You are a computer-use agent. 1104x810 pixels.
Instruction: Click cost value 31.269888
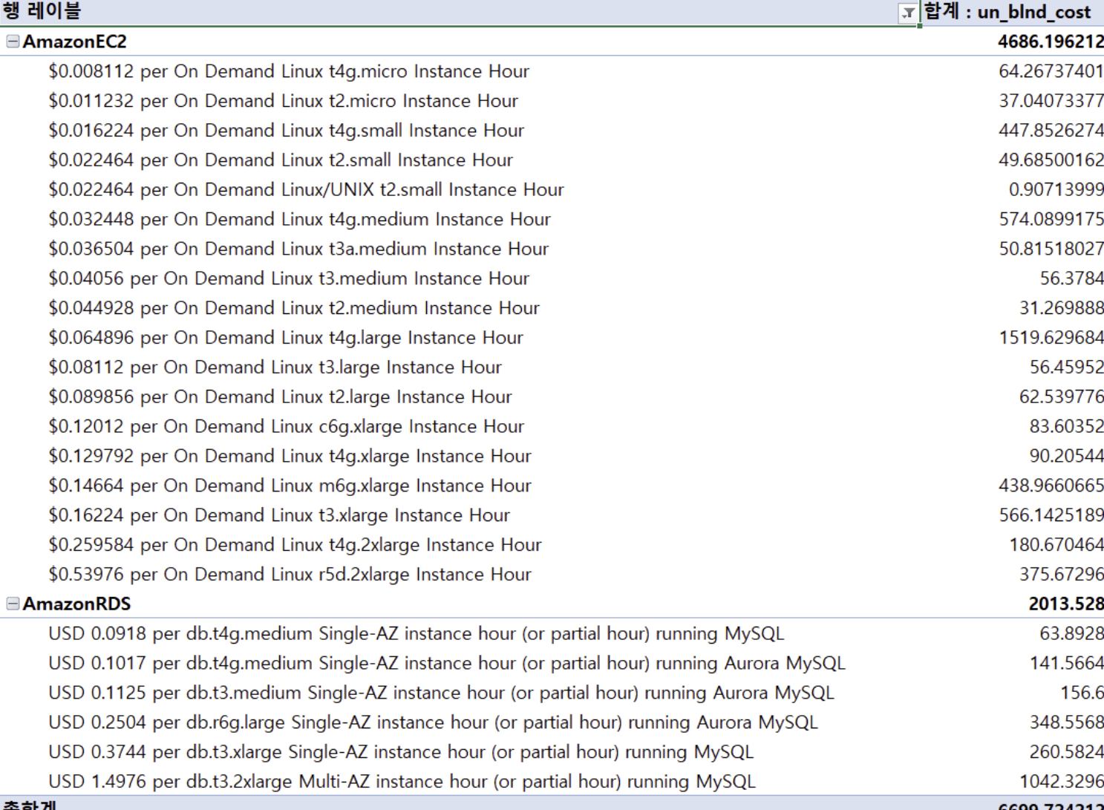click(x=1062, y=308)
